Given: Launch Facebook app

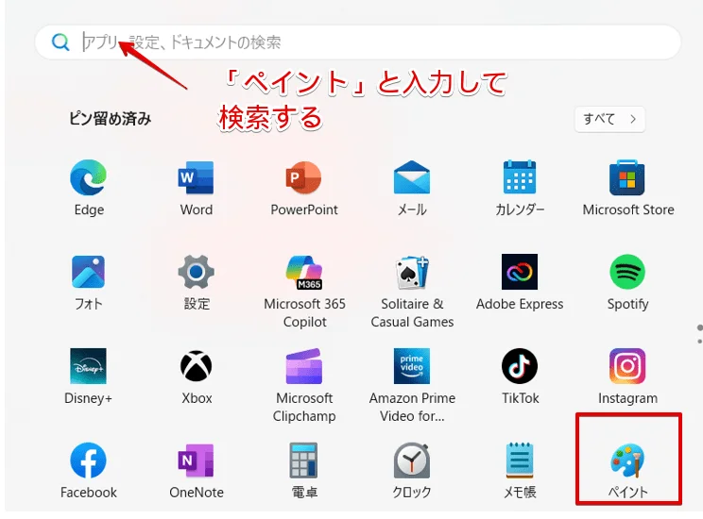Looking at the screenshot, I should [88, 470].
